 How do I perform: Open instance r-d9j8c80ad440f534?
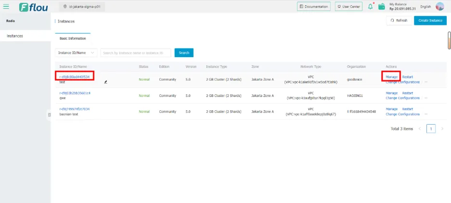pos(75,77)
